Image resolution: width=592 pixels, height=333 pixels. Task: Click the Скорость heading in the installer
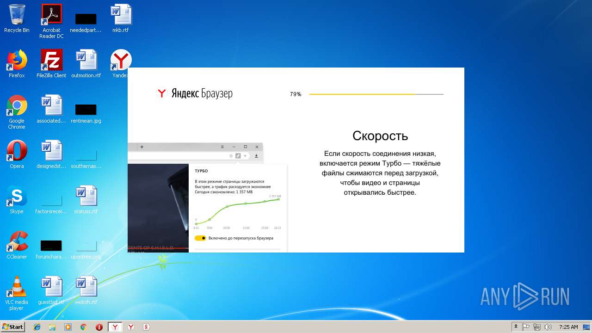[x=380, y=136]
